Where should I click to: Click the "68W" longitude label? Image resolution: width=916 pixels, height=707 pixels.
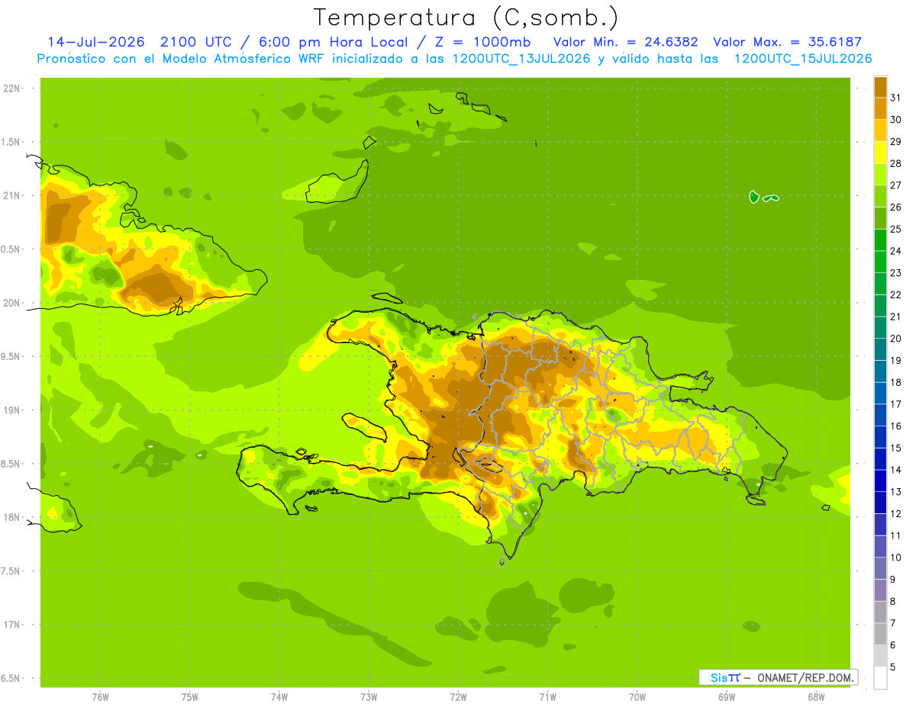click(816, 697)
